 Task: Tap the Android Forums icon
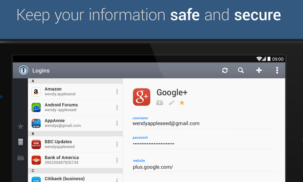pos(36,107)
